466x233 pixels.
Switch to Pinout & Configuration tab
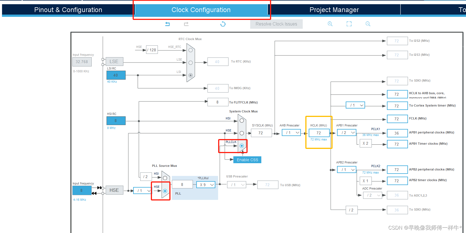click(68, 10)
